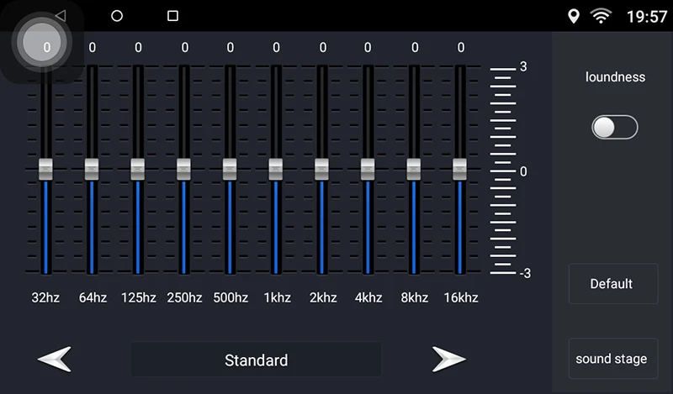Click the 2khz band label
Image resolution: width=673 pixels, height=394 pixels.
pos(323,297)
